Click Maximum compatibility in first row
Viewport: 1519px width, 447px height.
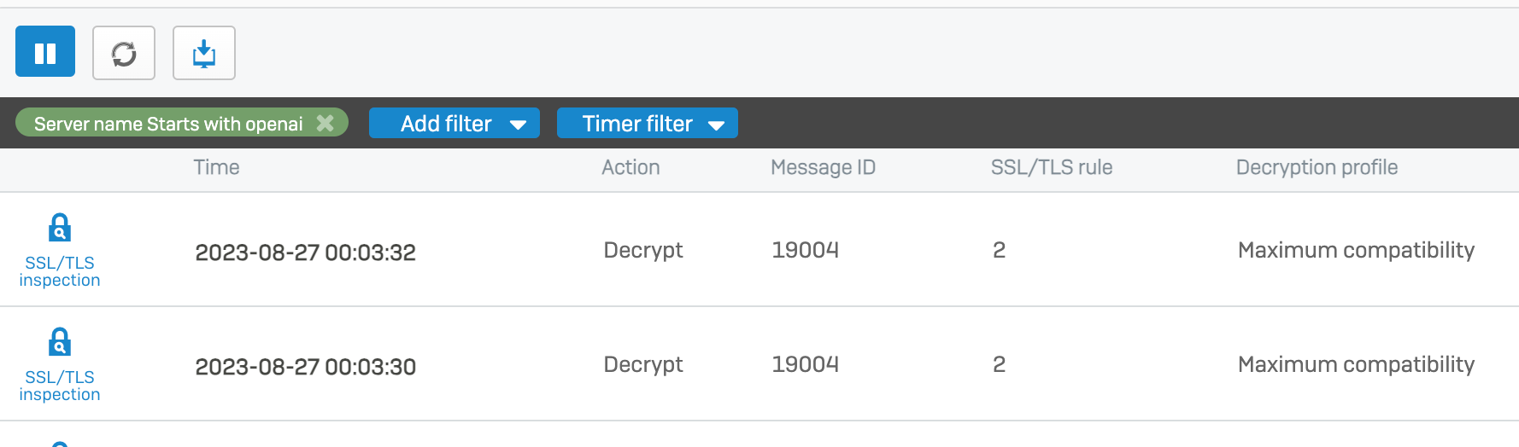tap(1356, 250)
